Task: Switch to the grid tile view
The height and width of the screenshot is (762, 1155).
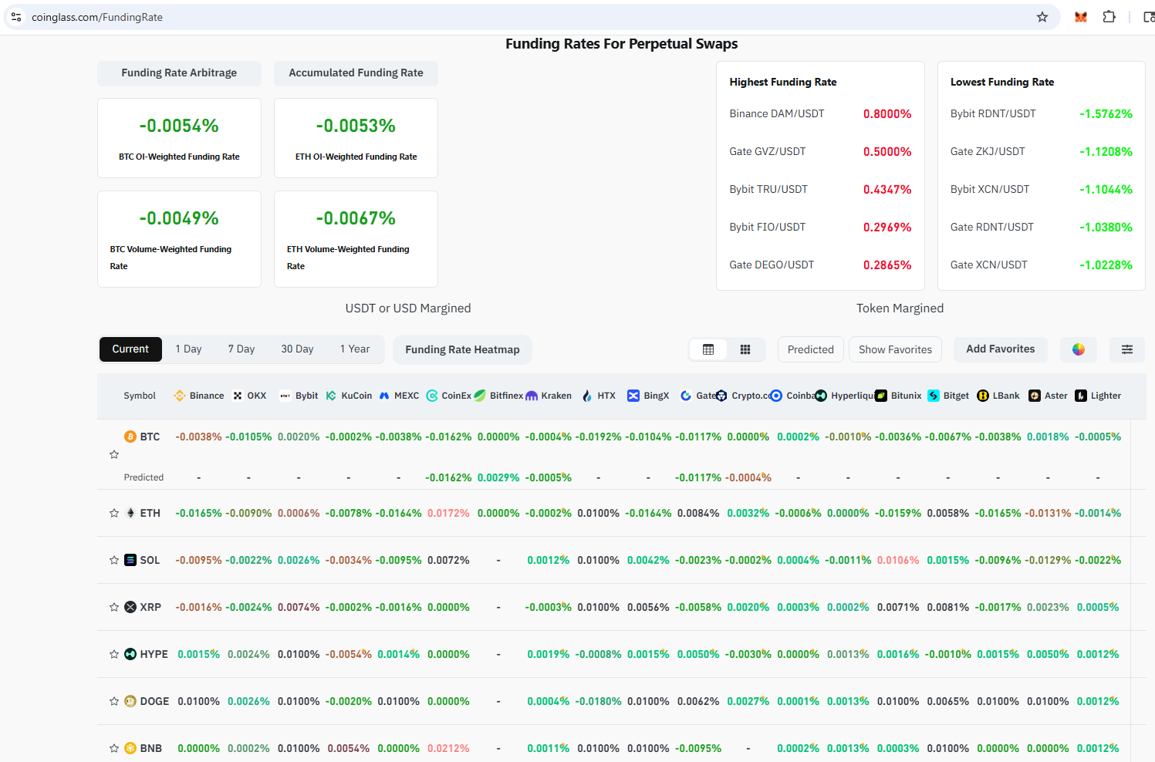Action: point(745,349)
